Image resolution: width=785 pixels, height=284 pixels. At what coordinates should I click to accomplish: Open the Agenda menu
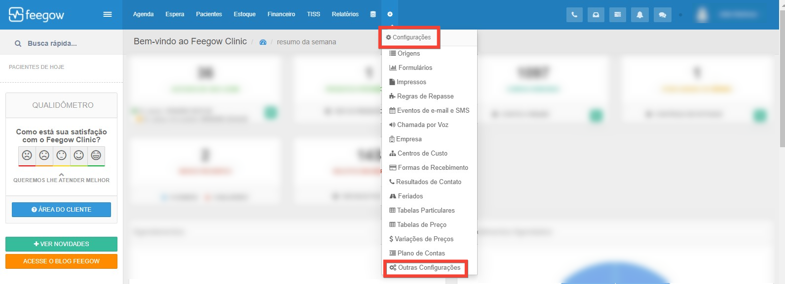(144, 14)
